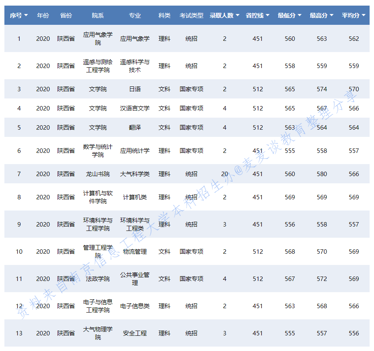This screenshot has width=374, height=351.
Task: Open the 序号 column filter arrow
Action: click(26, 15)
